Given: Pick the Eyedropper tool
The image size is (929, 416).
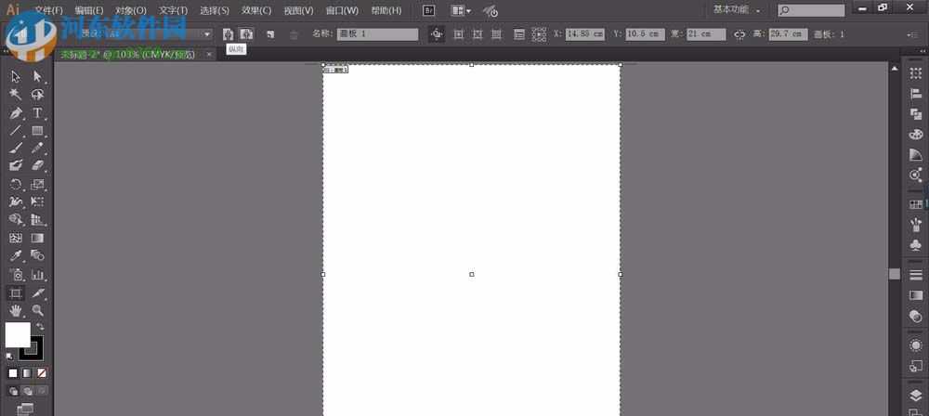Looking at the screenshot, I should click(x=16, y=255).
